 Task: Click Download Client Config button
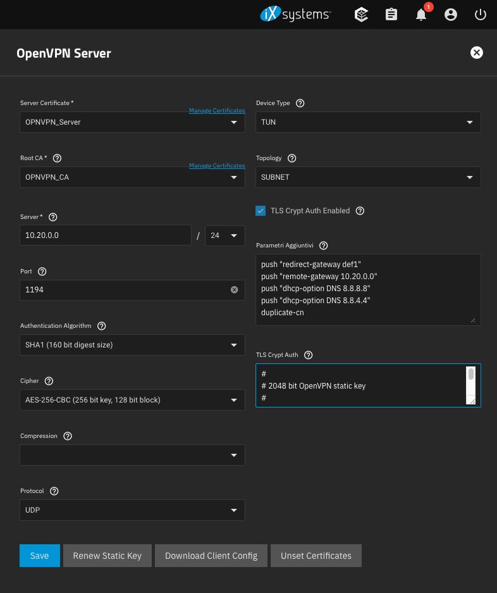click(211, 556)
